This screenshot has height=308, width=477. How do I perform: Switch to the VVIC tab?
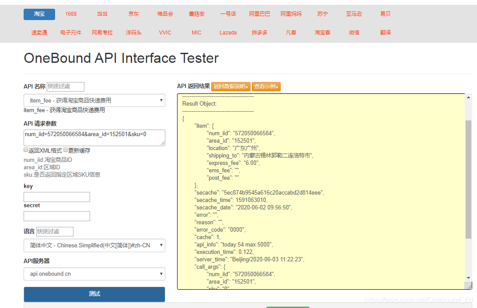(x=165, y=33)
